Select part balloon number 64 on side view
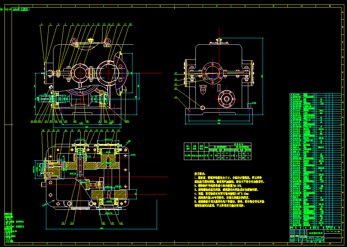 coord(176,79)
